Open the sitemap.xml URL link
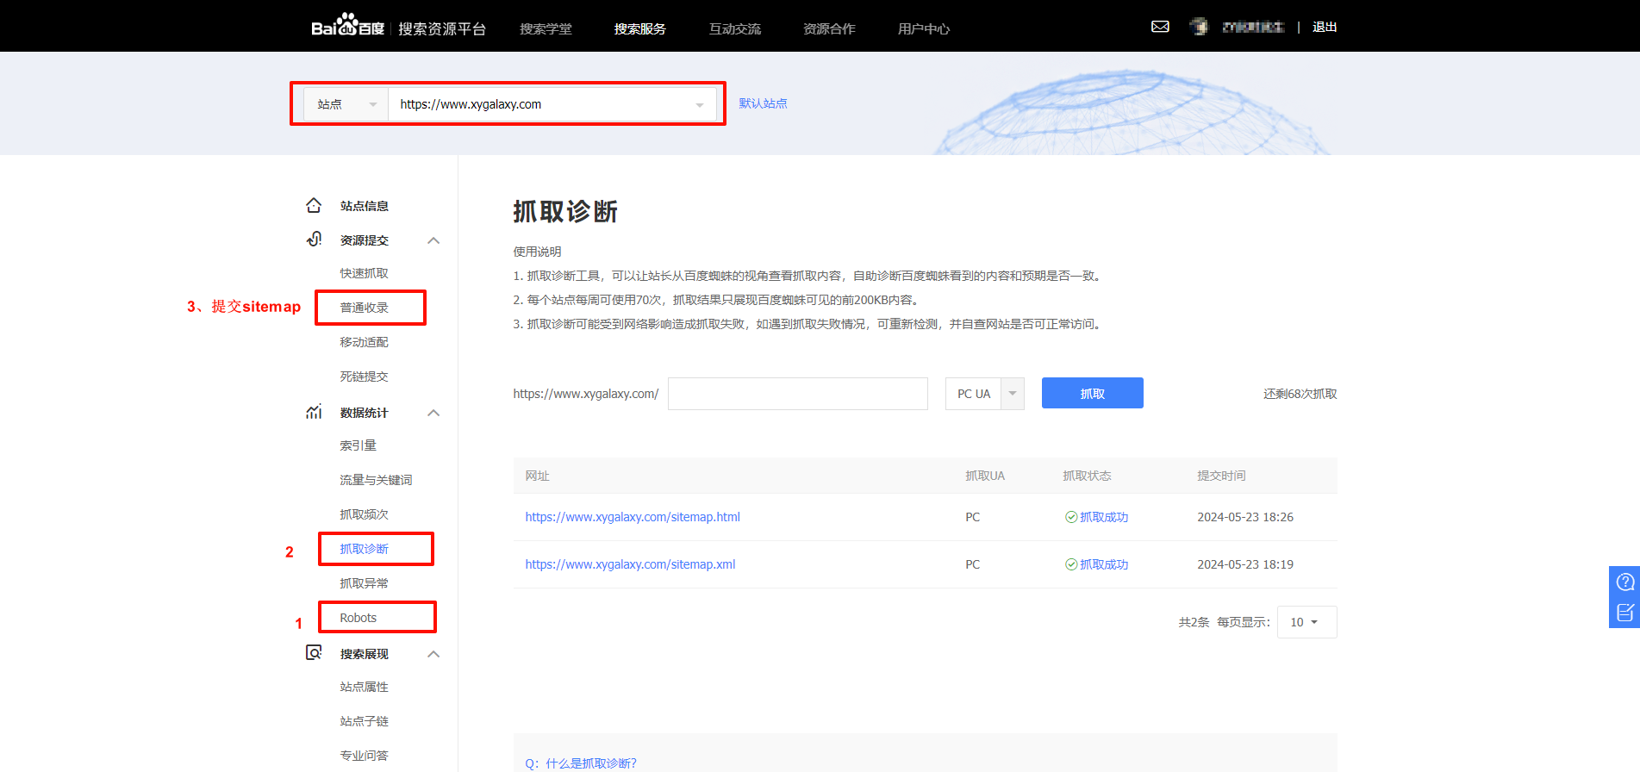Viewport: 1640px width, 772px height. pos(630,564)
